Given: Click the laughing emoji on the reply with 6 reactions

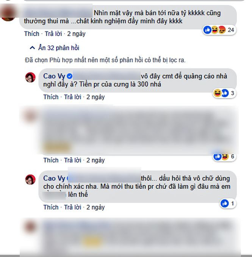Looking at the screenshot, I should coord(225,157).
